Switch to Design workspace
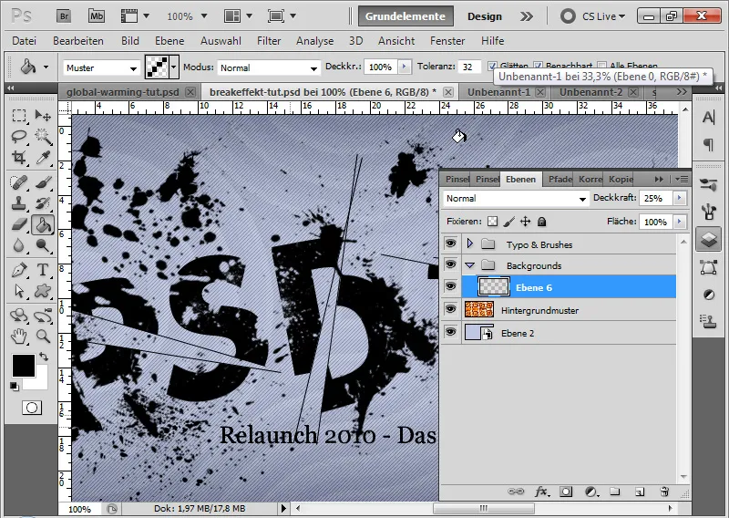 click(485, 16)
